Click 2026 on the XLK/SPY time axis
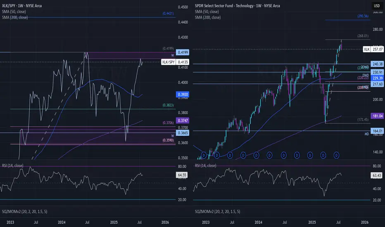 [x=165, y=222]
